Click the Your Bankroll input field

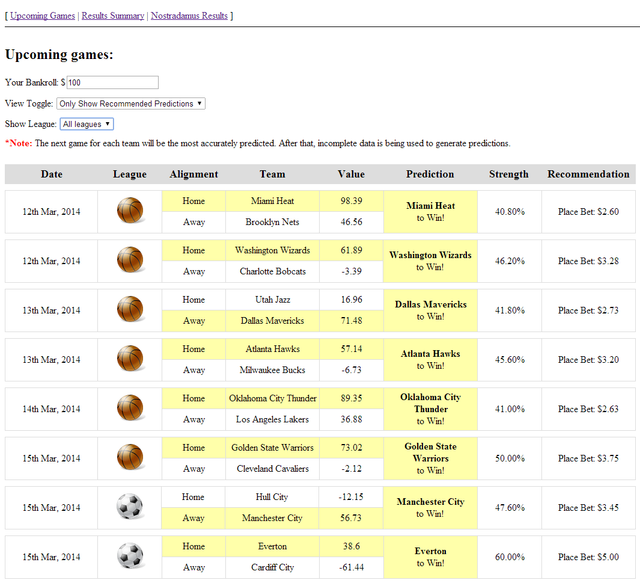click(x=112, y=82)
